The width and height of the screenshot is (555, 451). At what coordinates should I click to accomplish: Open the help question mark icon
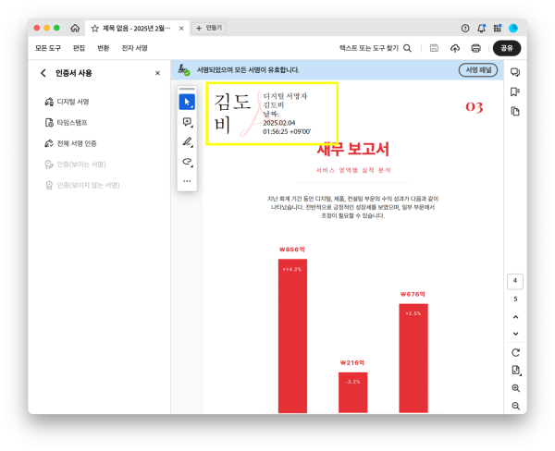tap(465, 29)
